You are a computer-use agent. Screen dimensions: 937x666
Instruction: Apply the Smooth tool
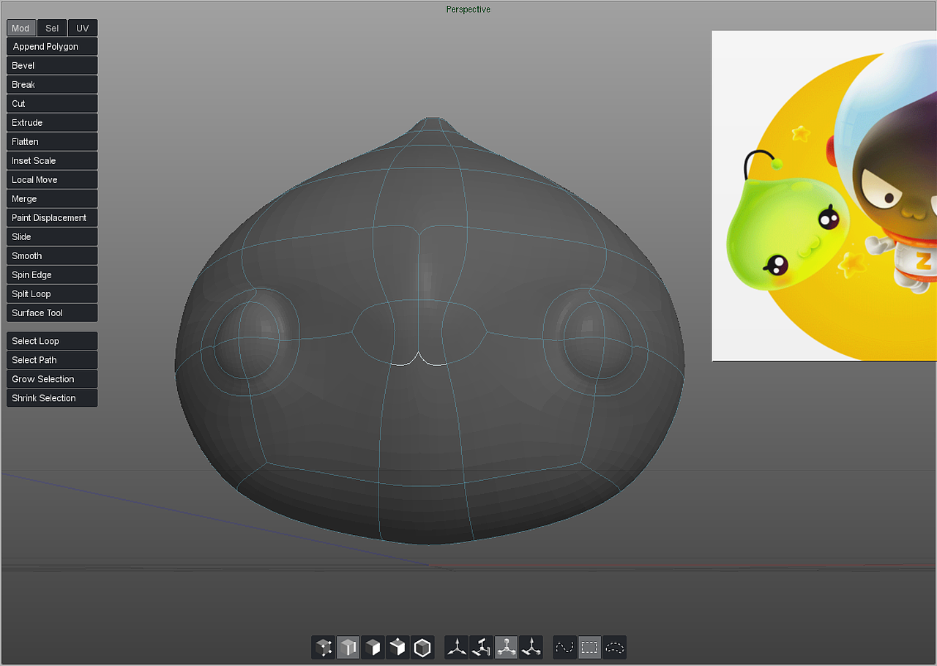click(52, 256)
